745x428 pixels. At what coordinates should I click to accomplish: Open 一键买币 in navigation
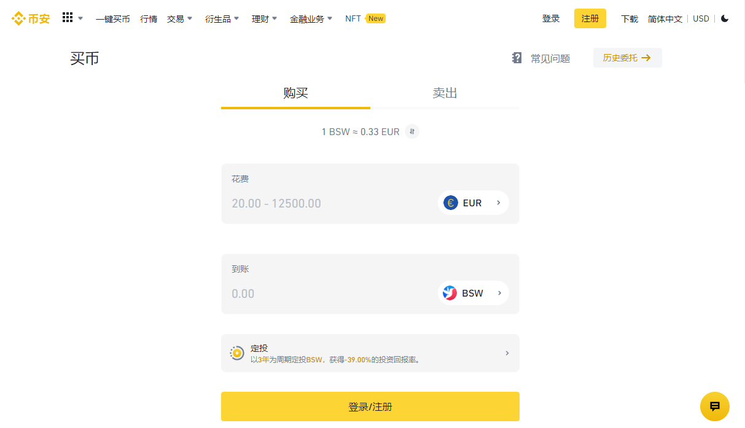(x=113, y=18)
